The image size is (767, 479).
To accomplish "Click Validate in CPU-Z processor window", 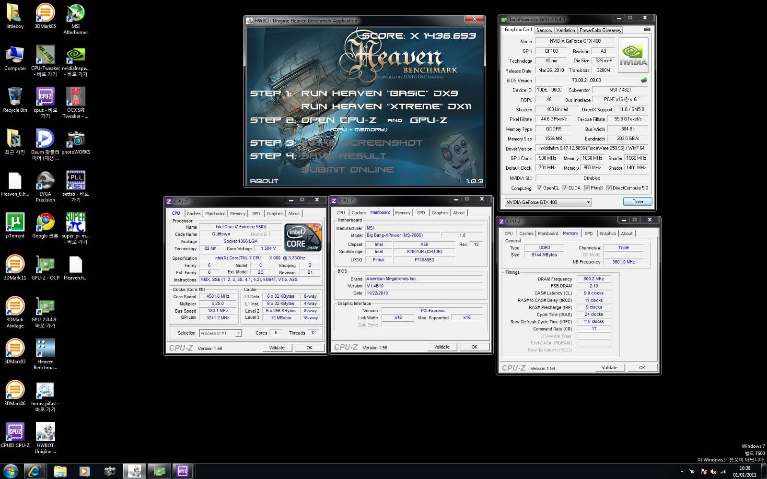I will pos(277,348).
